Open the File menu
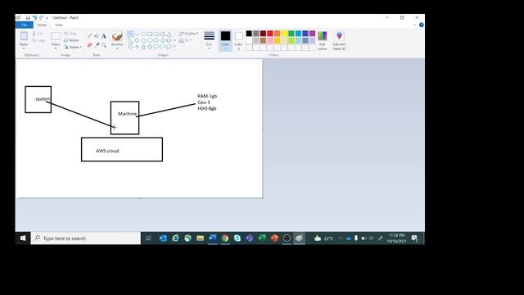The image size is (524, 295). [24, 25]
